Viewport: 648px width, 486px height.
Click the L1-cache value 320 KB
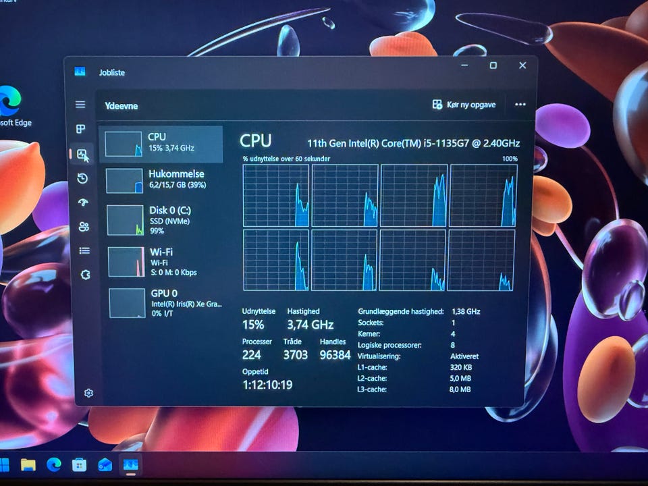pyautogui.click(x=461, y=367)
